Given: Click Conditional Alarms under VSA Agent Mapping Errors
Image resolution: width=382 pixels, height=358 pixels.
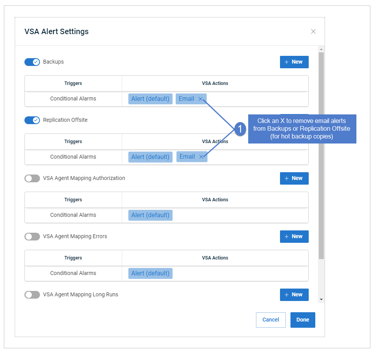Looking at the screenshot, I should pyautogui.click(x=73, y=273).
